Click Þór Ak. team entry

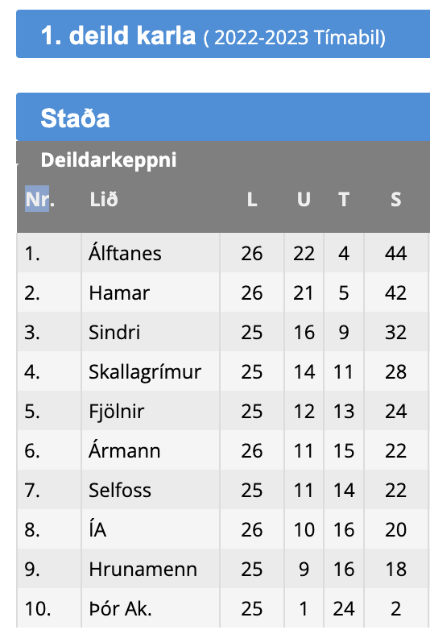tap(121, 609)
